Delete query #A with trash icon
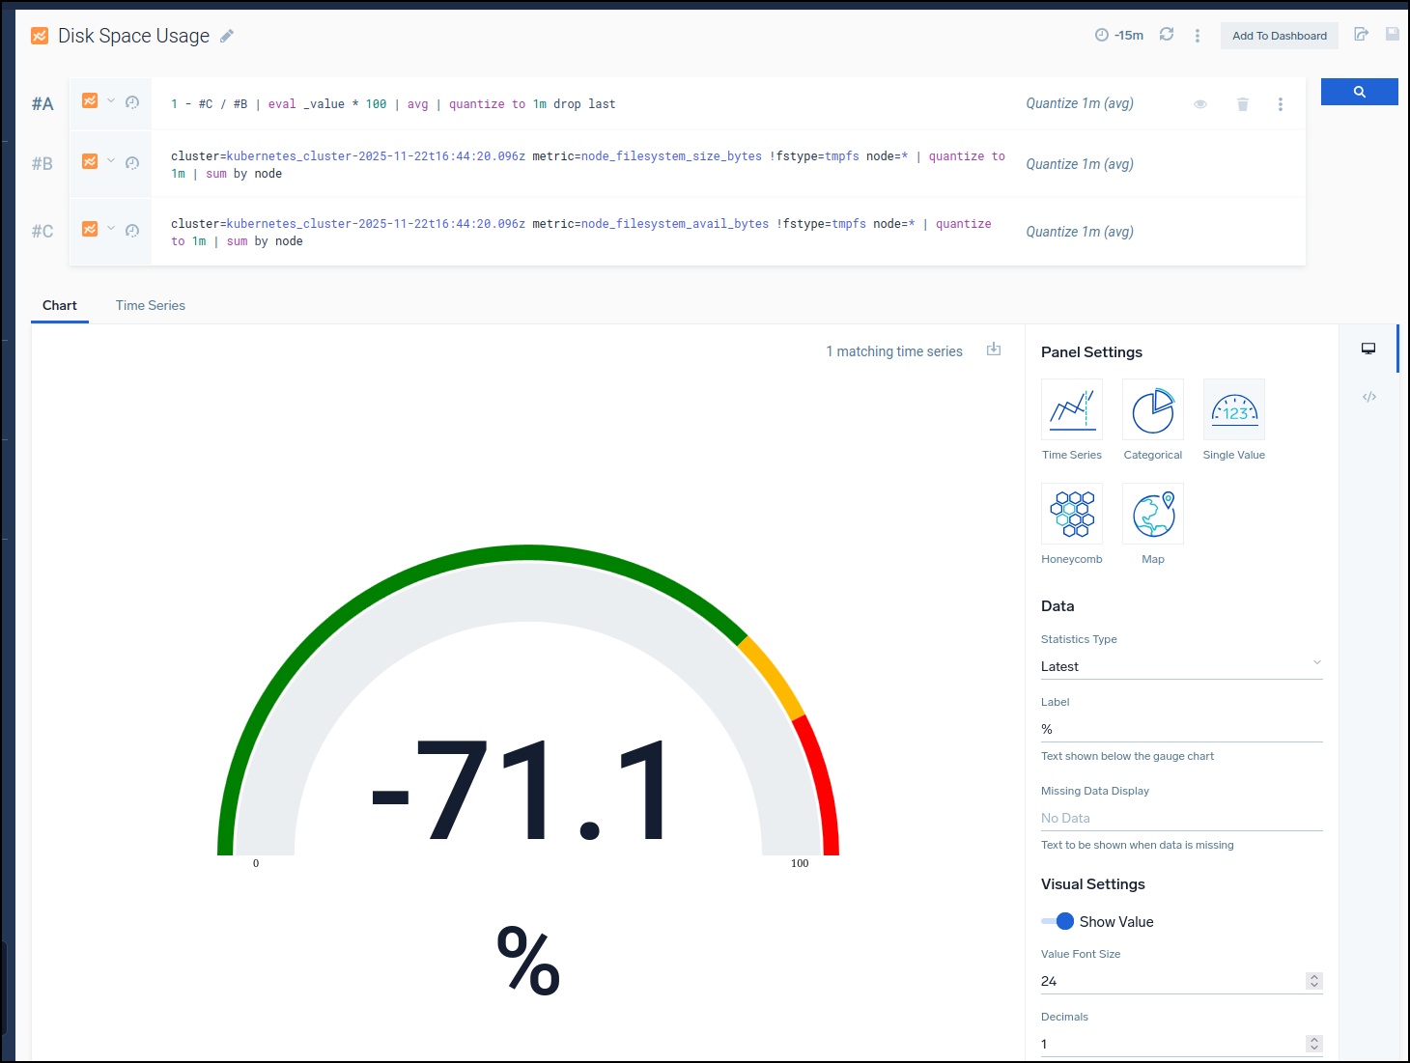Viewport: 1410px width, 1063px height. [x=1243, y=104]
